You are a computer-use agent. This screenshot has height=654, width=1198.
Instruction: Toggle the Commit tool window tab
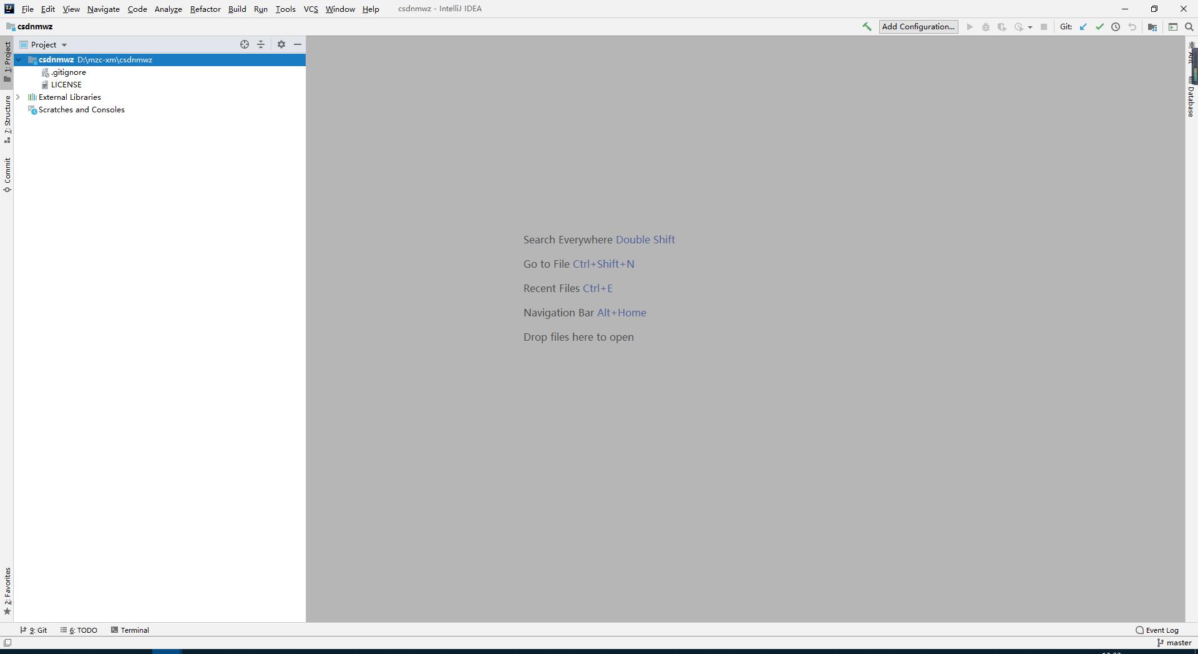tap(7, 175)
